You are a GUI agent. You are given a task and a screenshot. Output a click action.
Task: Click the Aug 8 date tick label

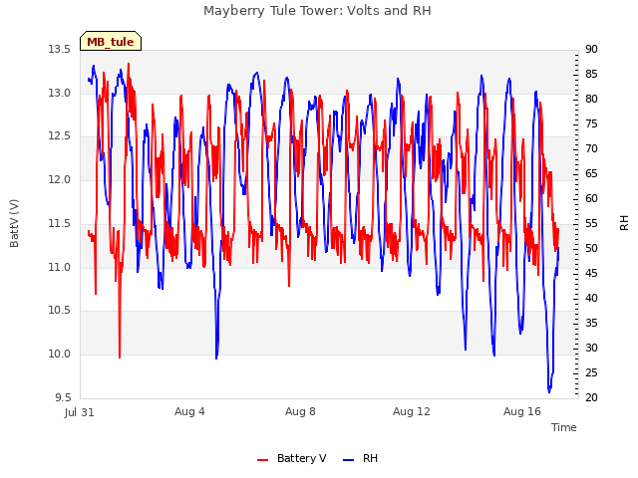tap(300, 411)
